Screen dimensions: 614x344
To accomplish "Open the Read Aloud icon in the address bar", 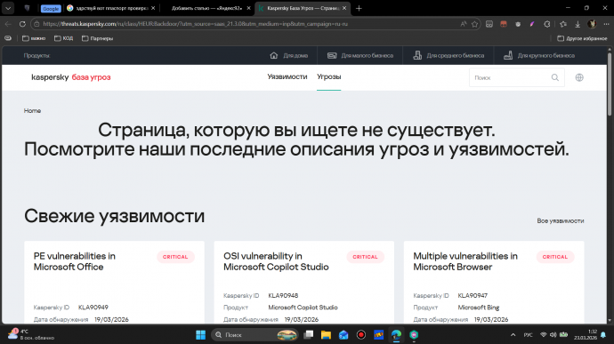I will pos(464,24).
